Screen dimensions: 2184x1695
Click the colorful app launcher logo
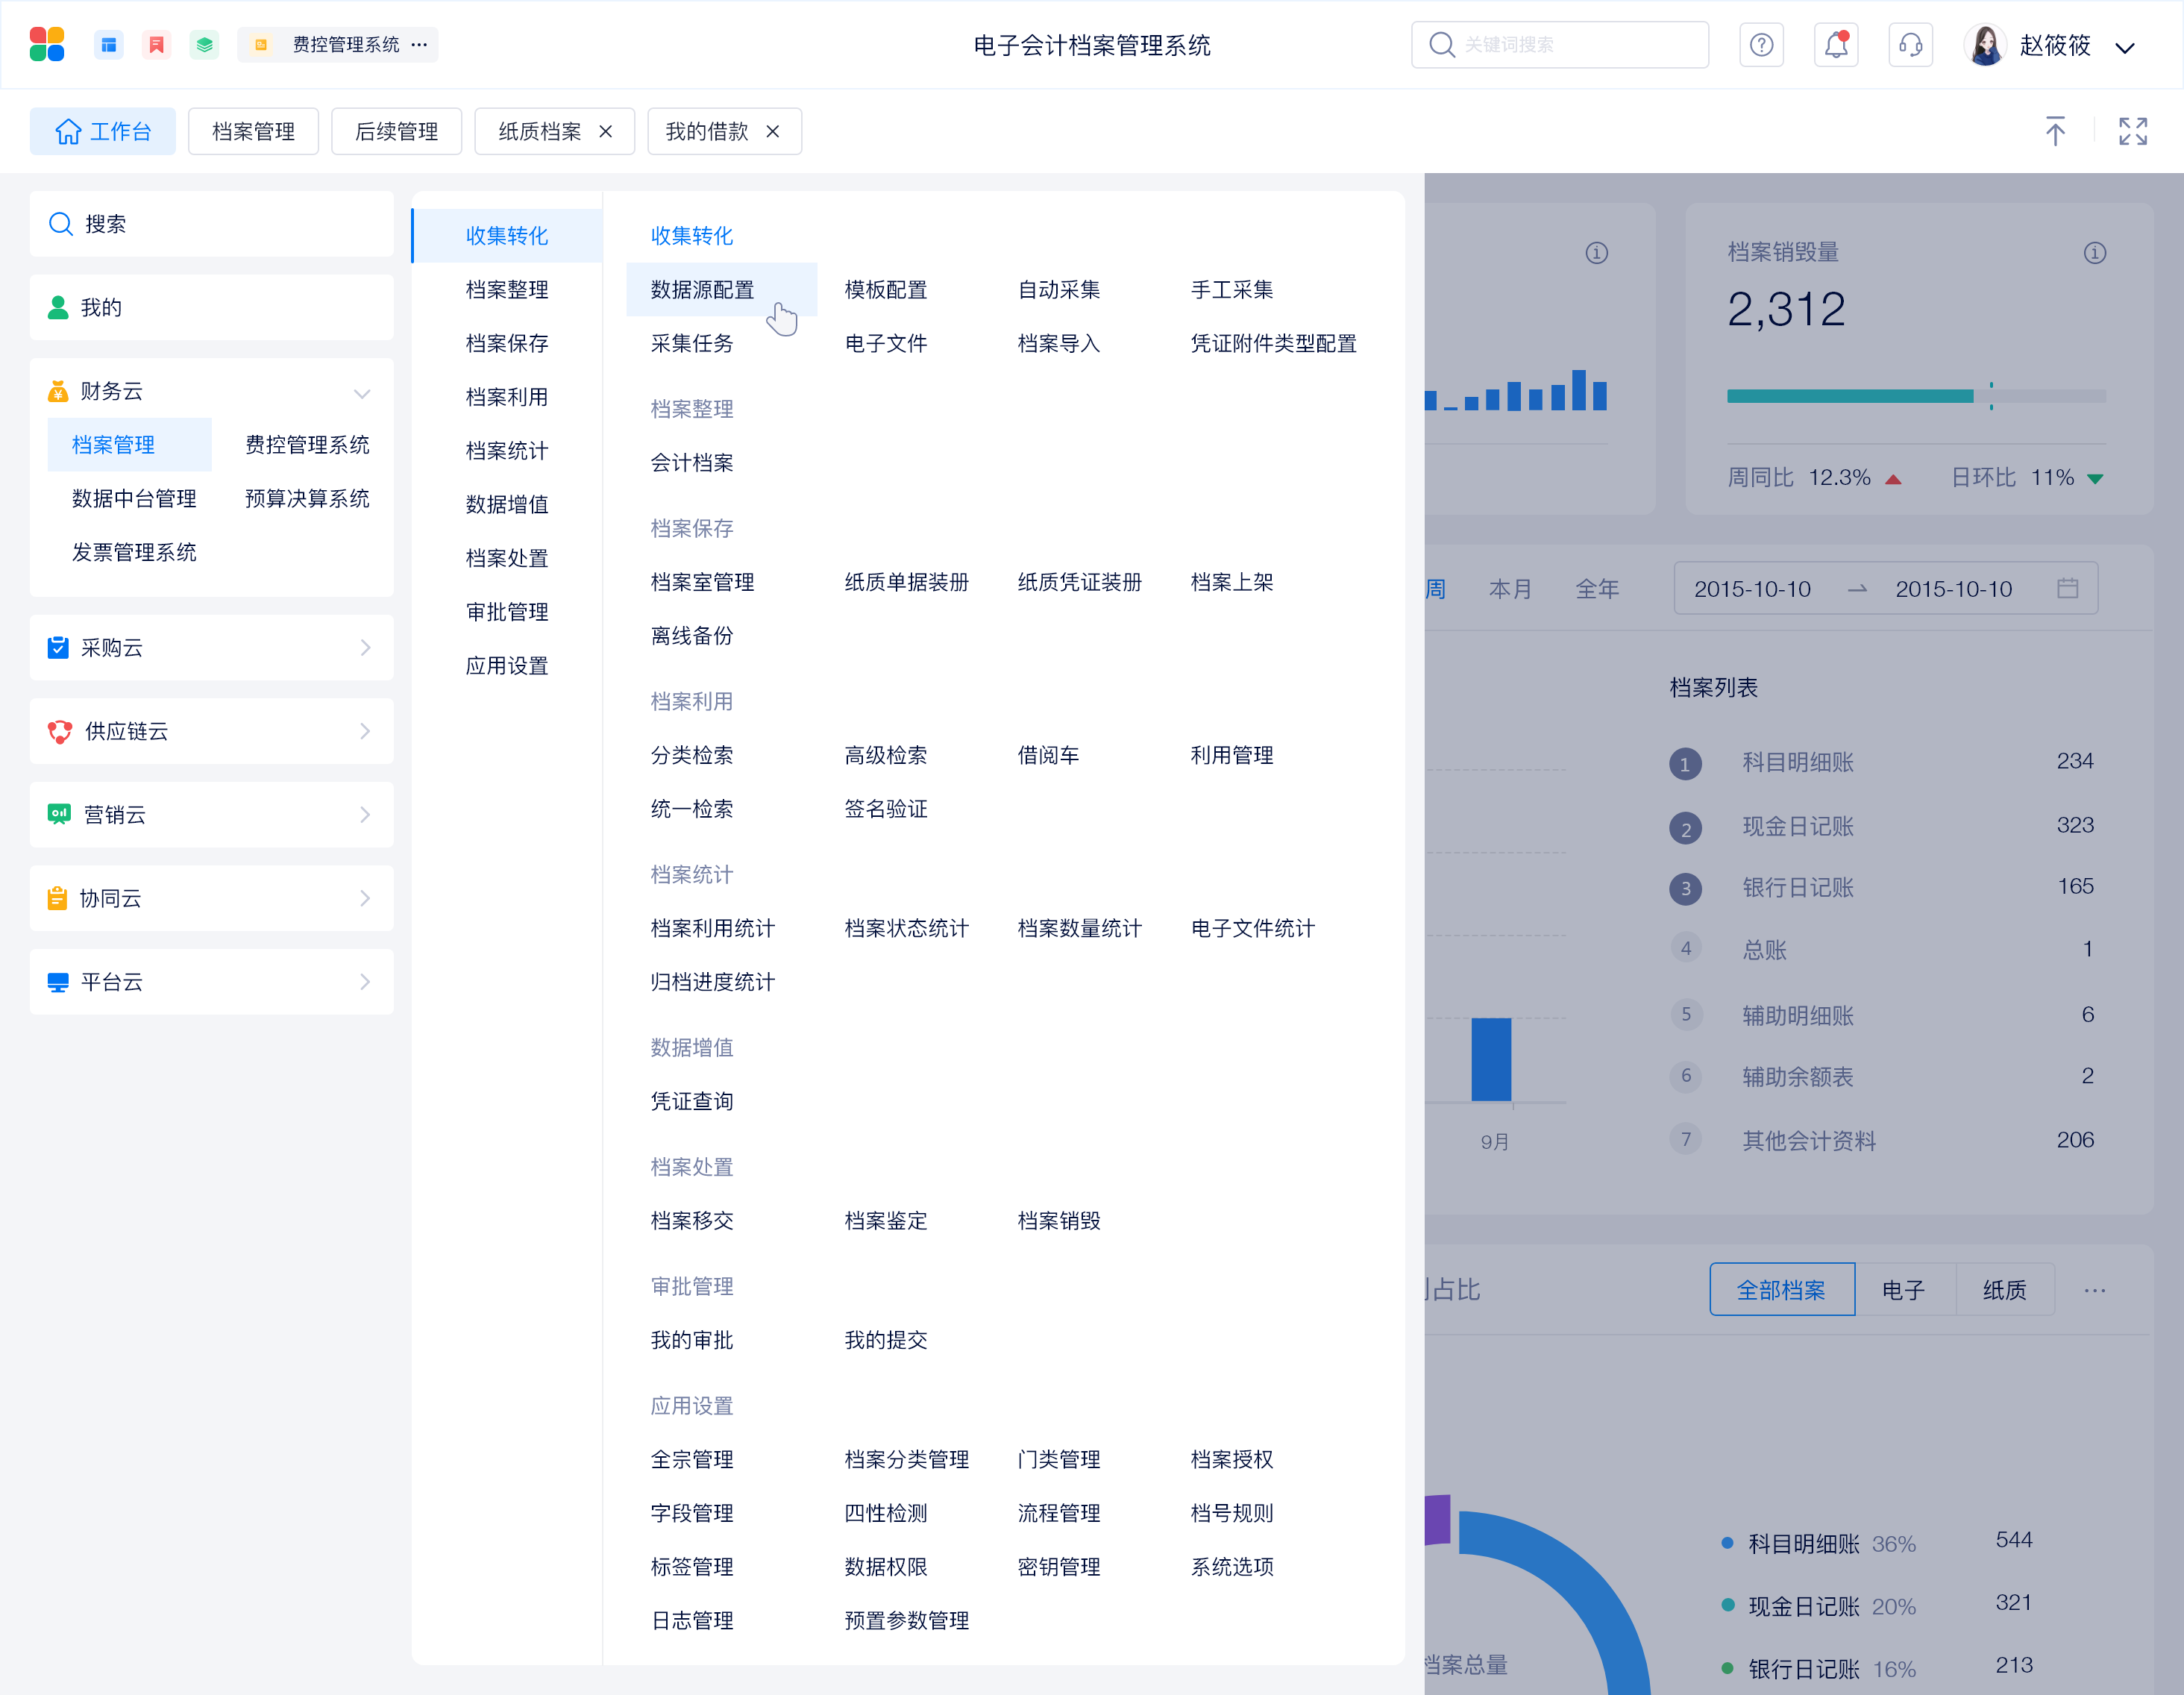point(47,44)
